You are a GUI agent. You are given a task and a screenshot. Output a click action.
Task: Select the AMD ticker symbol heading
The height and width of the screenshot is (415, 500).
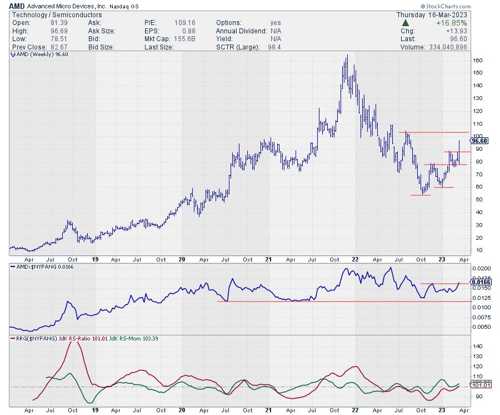point(17,6)
